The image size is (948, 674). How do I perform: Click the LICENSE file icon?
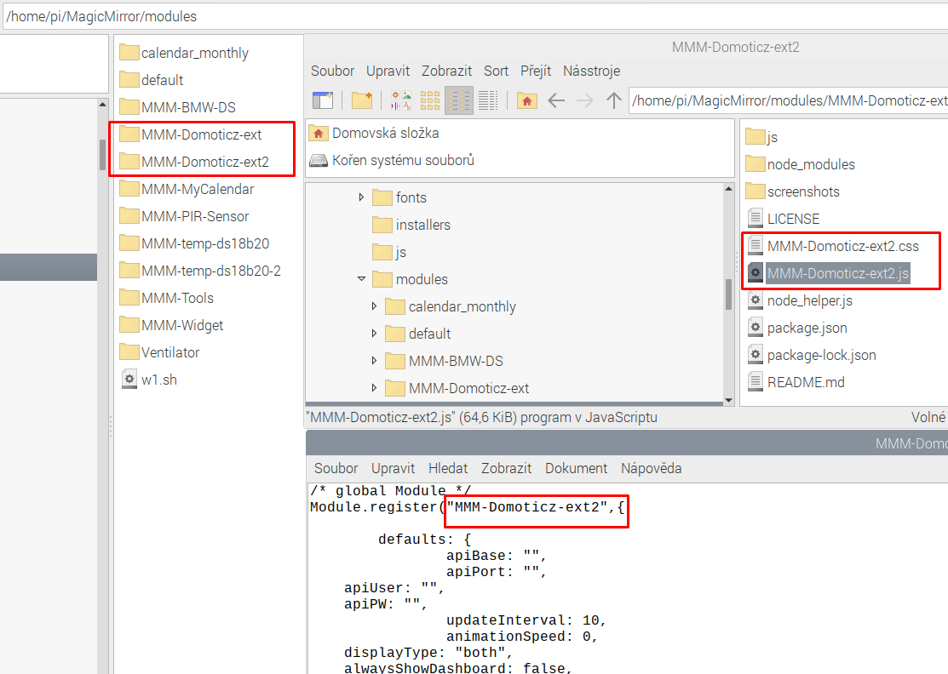tap(756, 219)
